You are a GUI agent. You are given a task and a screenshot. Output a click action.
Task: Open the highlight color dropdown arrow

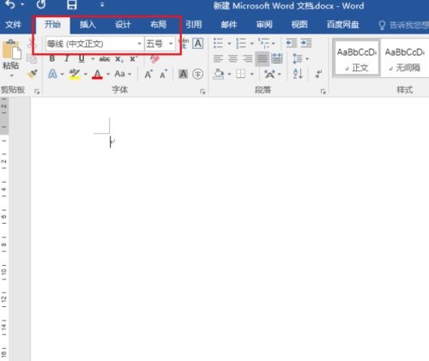tap(86, 75)
